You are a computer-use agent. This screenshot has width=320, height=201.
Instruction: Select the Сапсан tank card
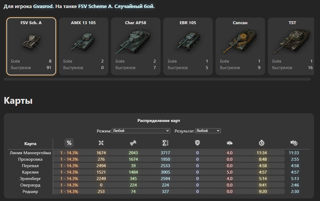point(240,46)
